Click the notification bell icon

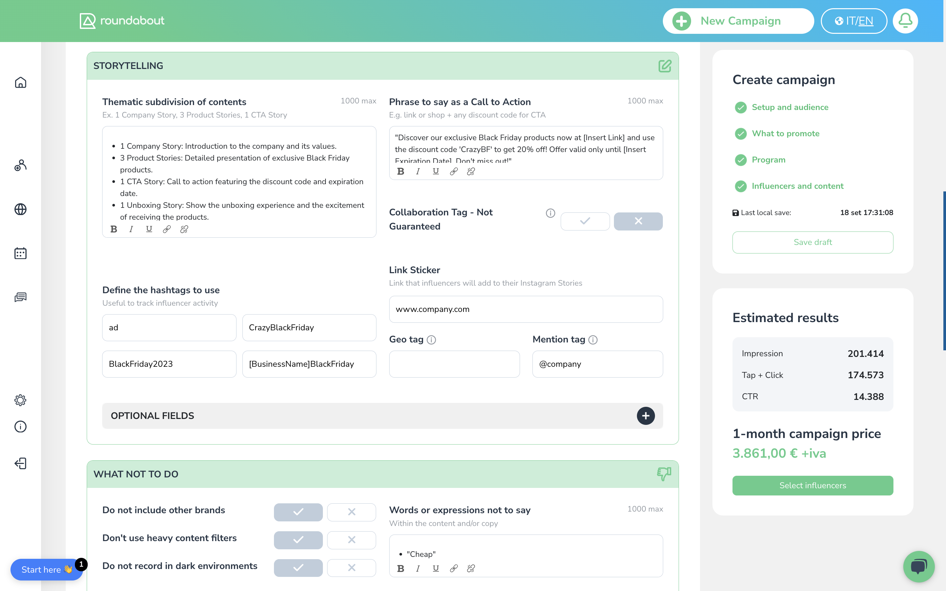905,21
